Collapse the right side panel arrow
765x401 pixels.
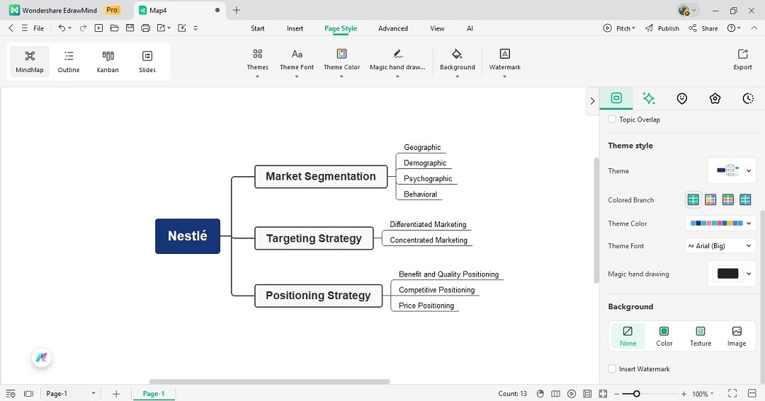click(592, 101)
